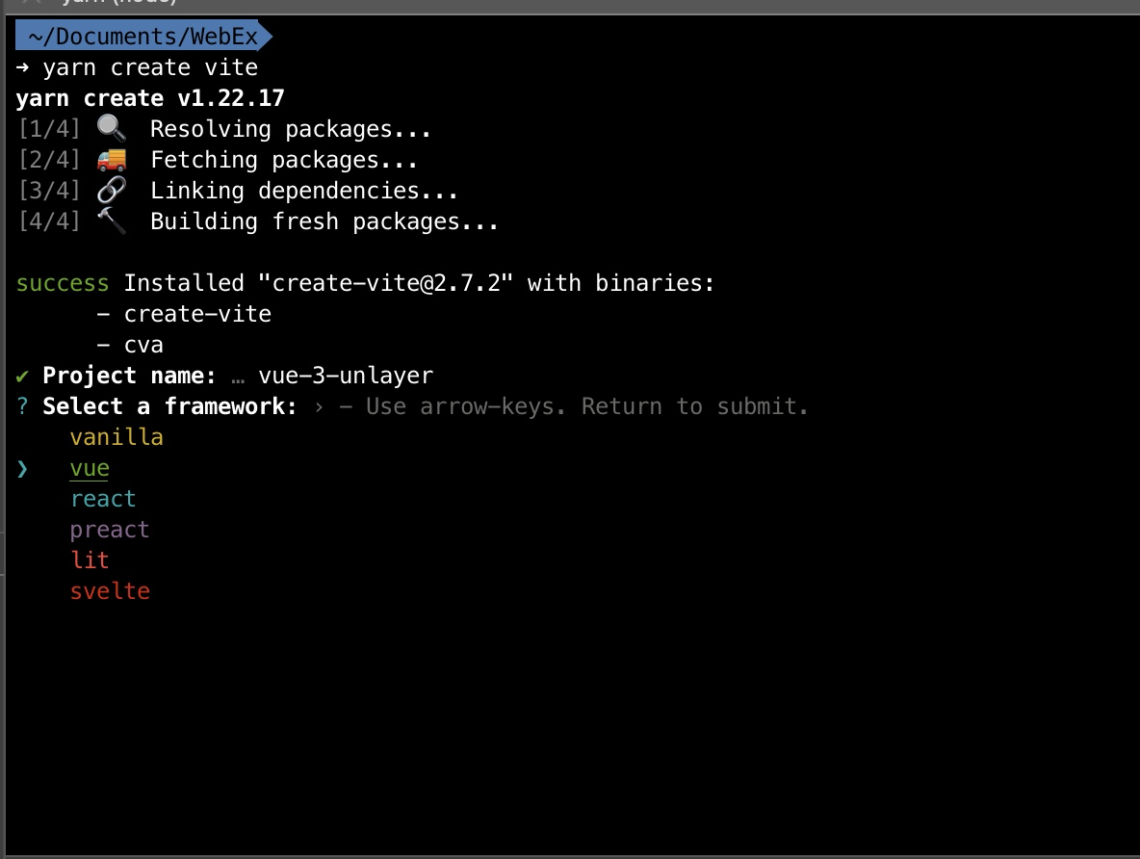Click the ~/Documents/WebEx path badge
This screenshot has height=859, width=1140.
143,36
